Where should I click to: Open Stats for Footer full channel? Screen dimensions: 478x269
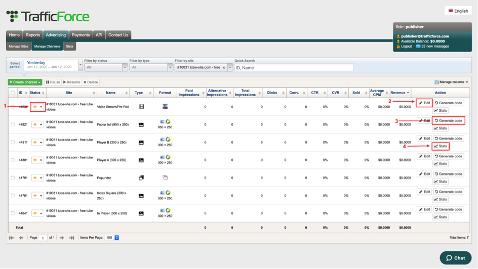[x=441, y=128]
